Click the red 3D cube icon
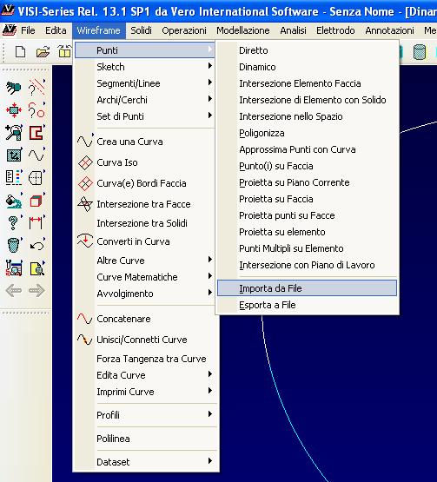Screen dimensions: 437x482 coord(36,201)
